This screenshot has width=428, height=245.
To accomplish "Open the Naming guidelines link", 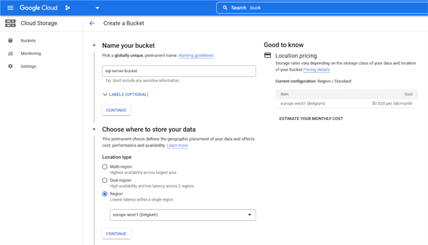I will pos(196,56).
